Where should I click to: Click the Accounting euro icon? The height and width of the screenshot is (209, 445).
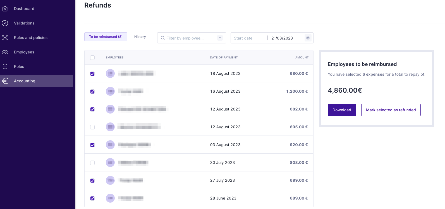pyautogui.click(x=5, y=81)
